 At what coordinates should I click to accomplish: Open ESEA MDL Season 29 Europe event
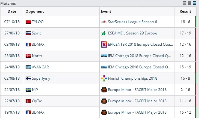[132, 33]
